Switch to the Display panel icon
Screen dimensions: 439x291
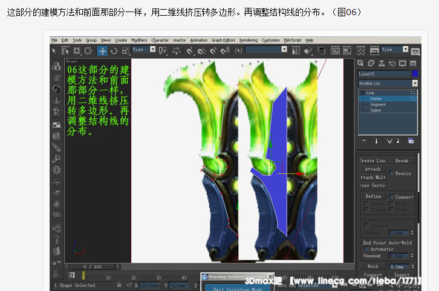(x=403, y=63)
